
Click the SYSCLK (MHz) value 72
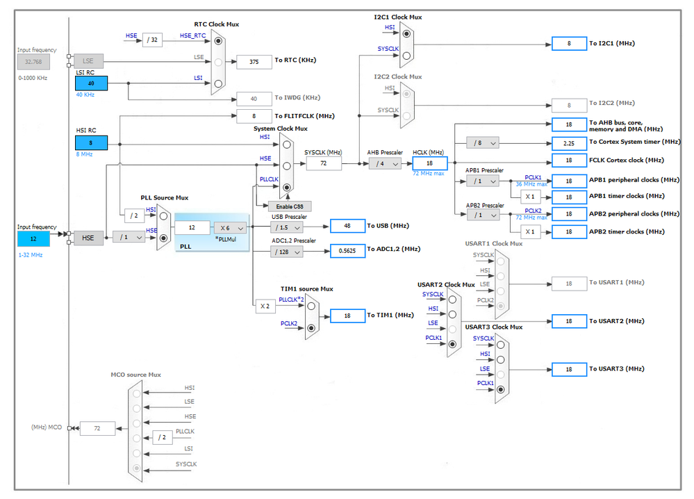click(324, 163)
